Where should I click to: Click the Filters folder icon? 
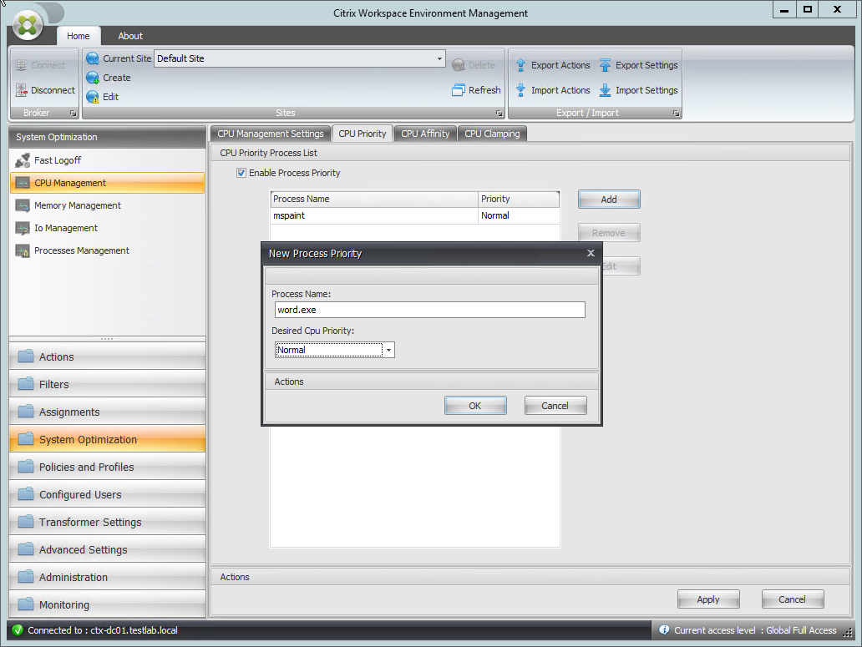(x=26, y=384)
